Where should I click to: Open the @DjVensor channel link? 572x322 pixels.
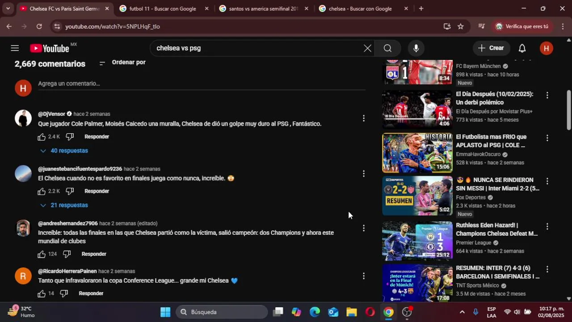click(x=51, y=114)
